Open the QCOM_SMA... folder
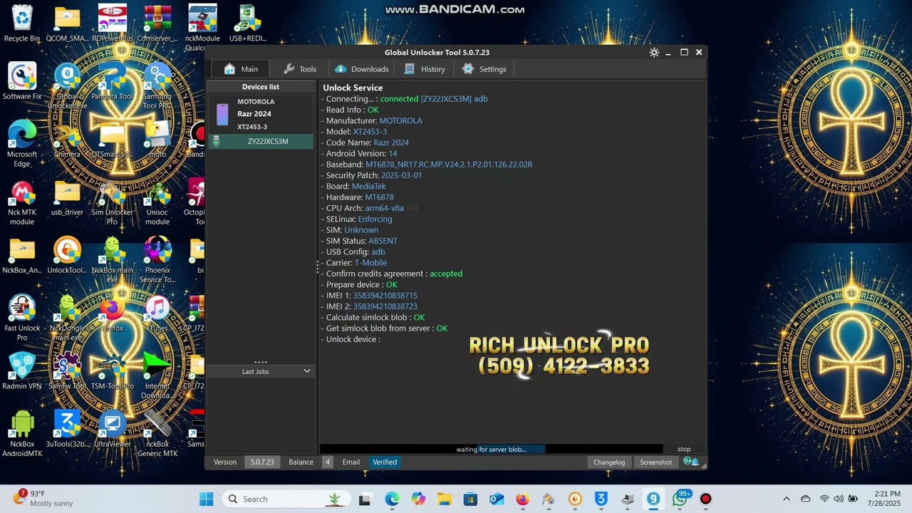The width and height of the screenshot is (912, 513). [67, 24]
